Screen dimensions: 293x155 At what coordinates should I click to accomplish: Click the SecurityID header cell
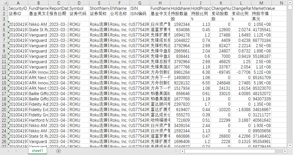pos(18,8)
